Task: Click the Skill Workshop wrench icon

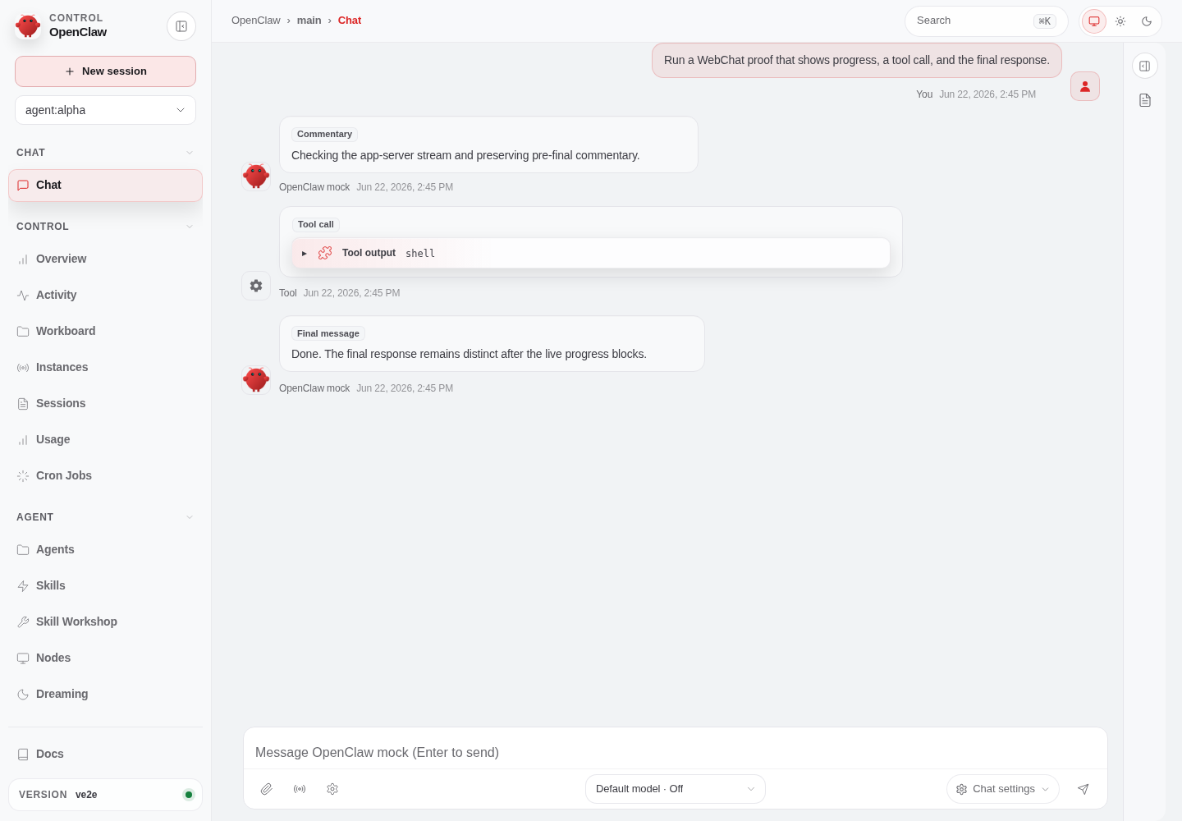Action: pos(23,622)
